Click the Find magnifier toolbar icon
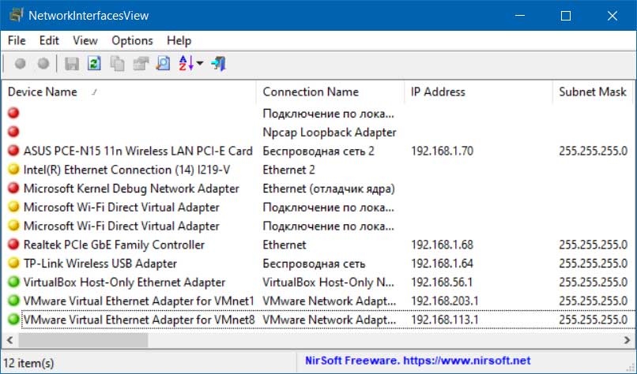Screen dimensions: 637x374 point(164,64)
